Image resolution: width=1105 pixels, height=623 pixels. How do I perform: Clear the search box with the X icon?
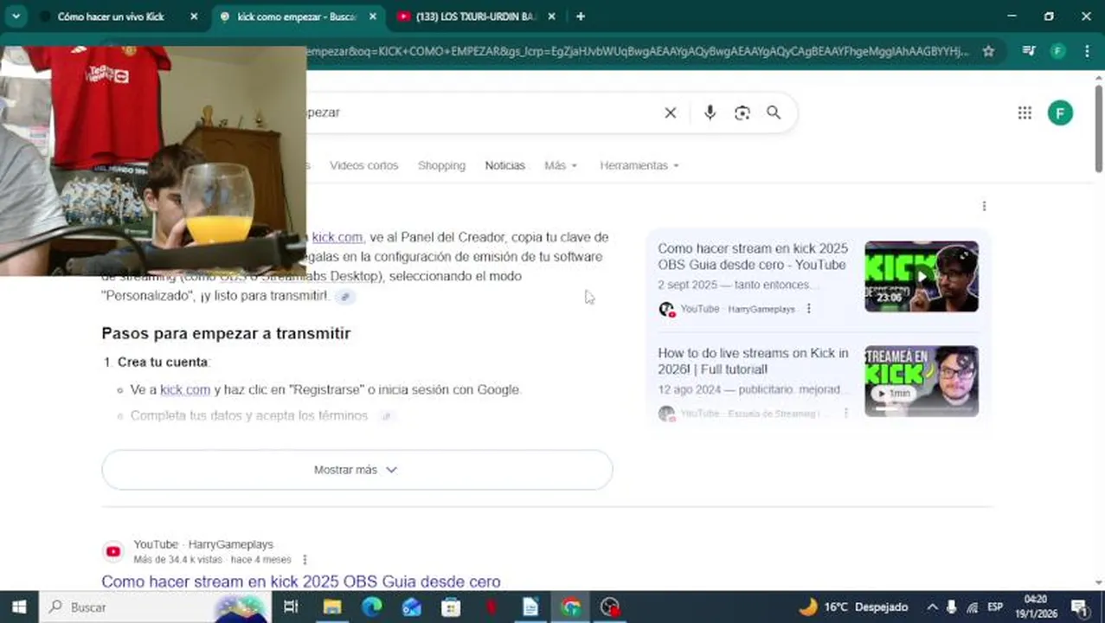[670, 112]
